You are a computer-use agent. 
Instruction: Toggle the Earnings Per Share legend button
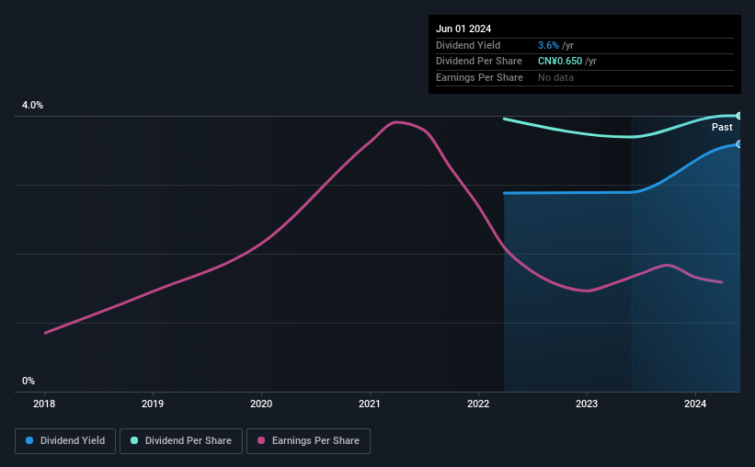pos(308,441)
